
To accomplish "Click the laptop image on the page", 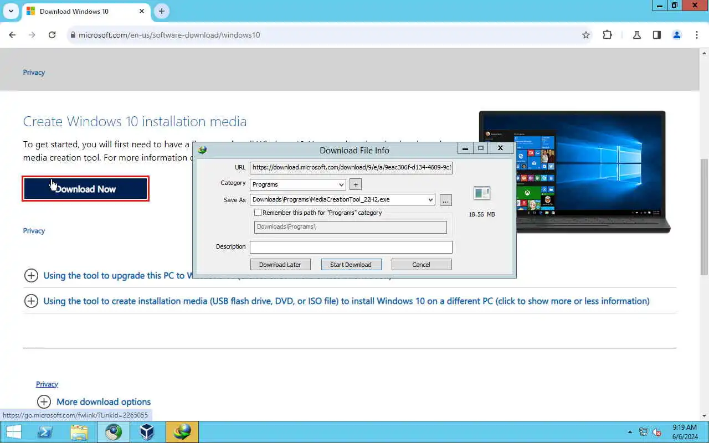I will [x=574, y=172].
